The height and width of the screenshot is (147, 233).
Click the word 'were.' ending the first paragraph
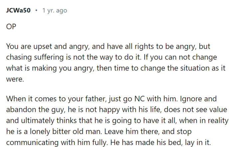[x=15, y=79]
